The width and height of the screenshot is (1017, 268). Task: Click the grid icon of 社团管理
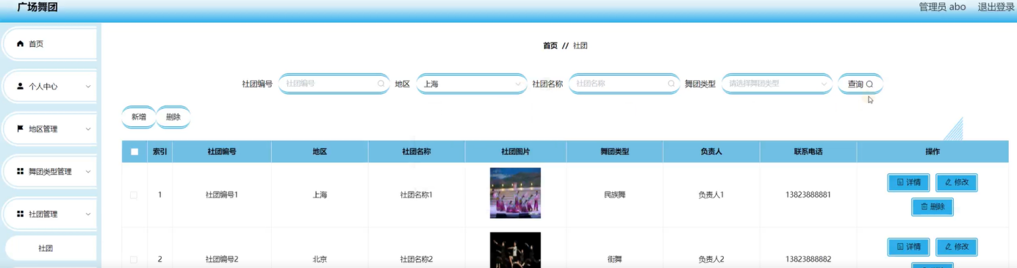pyautogui.click(x=21, y=214)
